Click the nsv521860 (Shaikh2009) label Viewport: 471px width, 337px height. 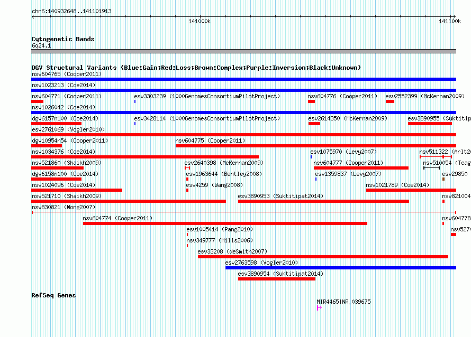[x=67, y=163]
